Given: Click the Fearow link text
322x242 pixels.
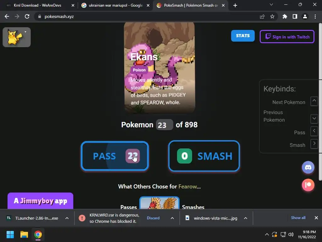Looking at the screenshot, I should [x=188, y=187].
